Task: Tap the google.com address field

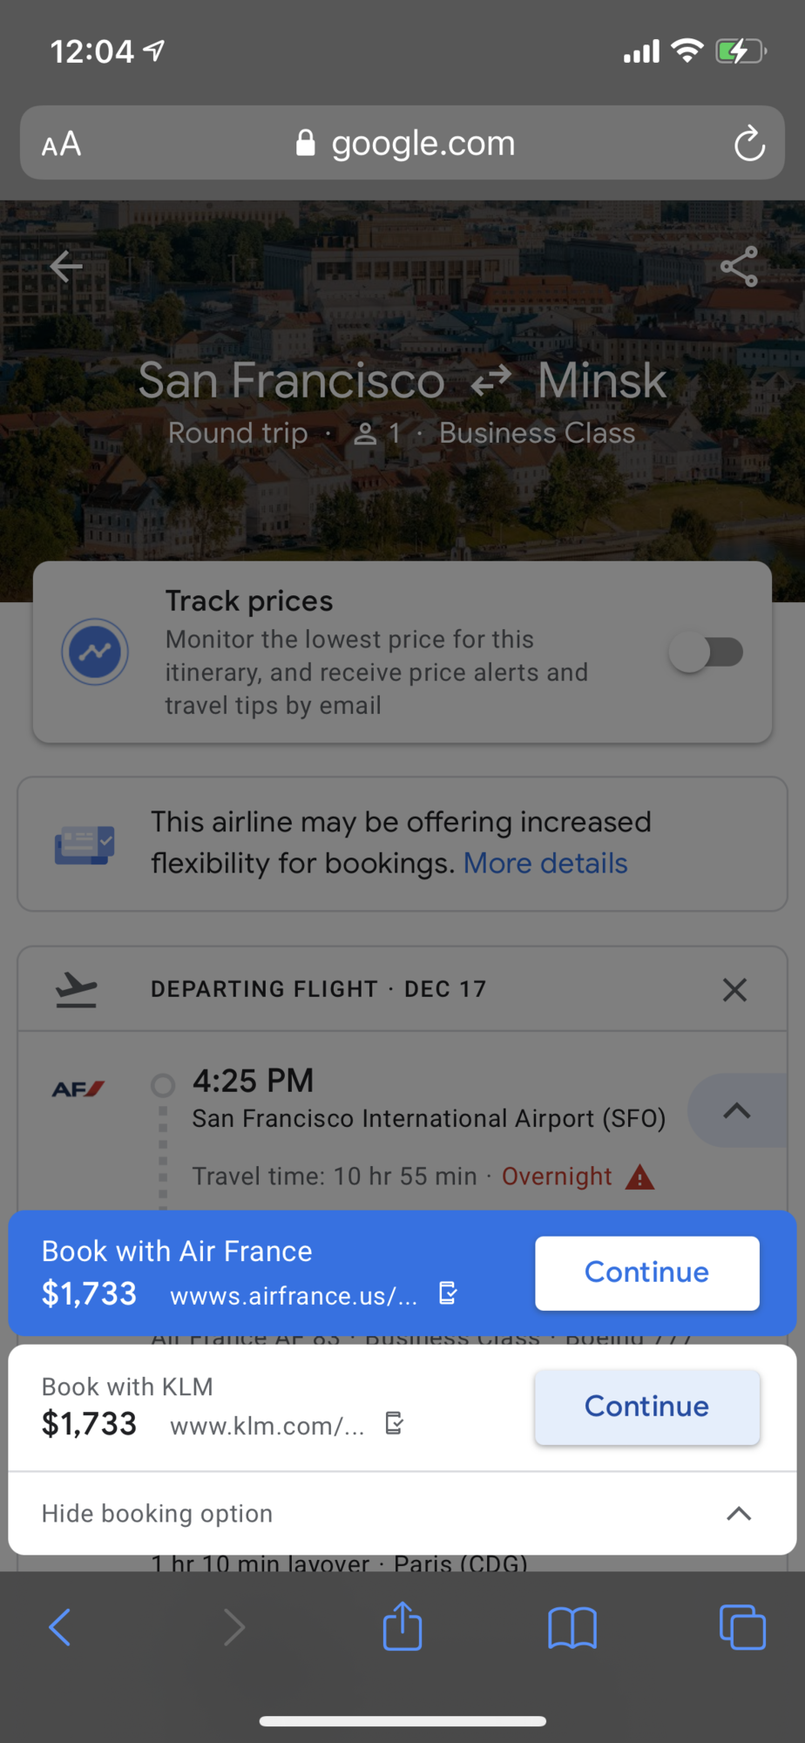Action: pyautogui.click(x=402, y=143)
